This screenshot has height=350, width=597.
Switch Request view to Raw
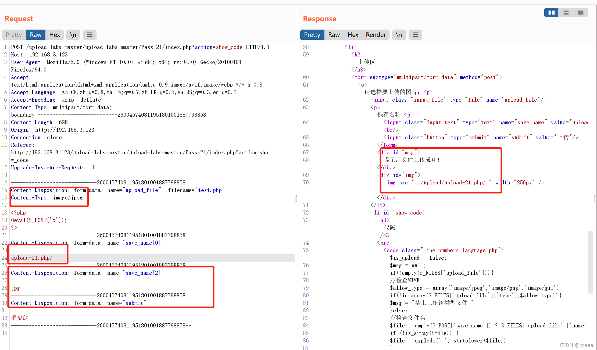coord(35,35)
